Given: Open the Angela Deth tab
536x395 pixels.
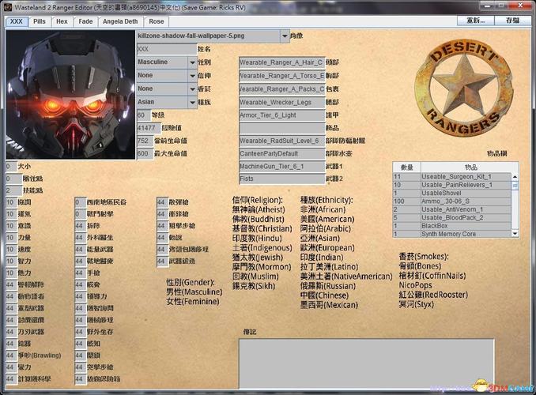Looking at the screenshot, I should coord(120,21).
